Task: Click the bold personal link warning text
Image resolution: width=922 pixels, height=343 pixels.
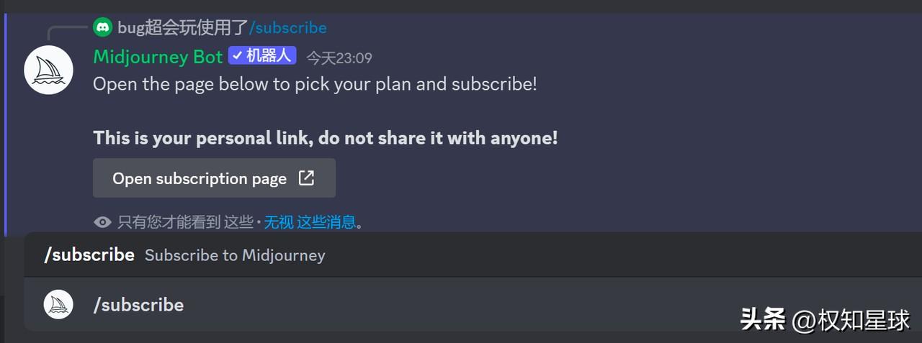Action: pos(326,137)
